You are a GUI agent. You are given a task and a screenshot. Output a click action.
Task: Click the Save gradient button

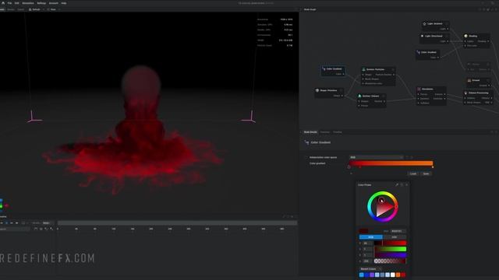click(426, 174)
